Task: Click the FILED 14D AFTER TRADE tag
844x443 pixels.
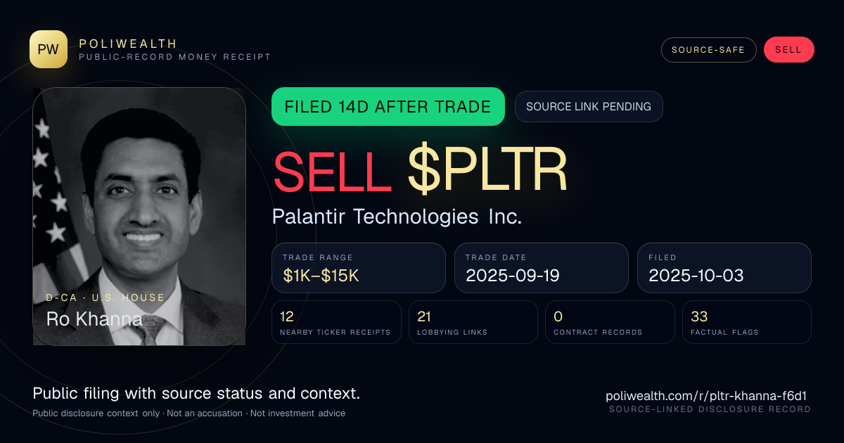Action: click(388, 107)
